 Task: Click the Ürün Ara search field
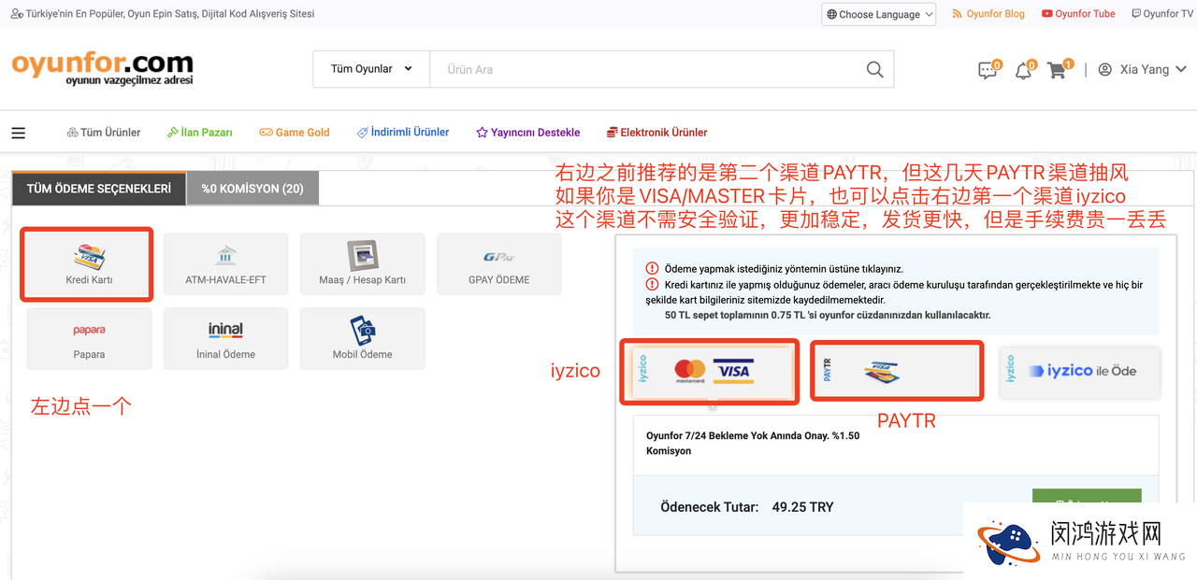642,69
